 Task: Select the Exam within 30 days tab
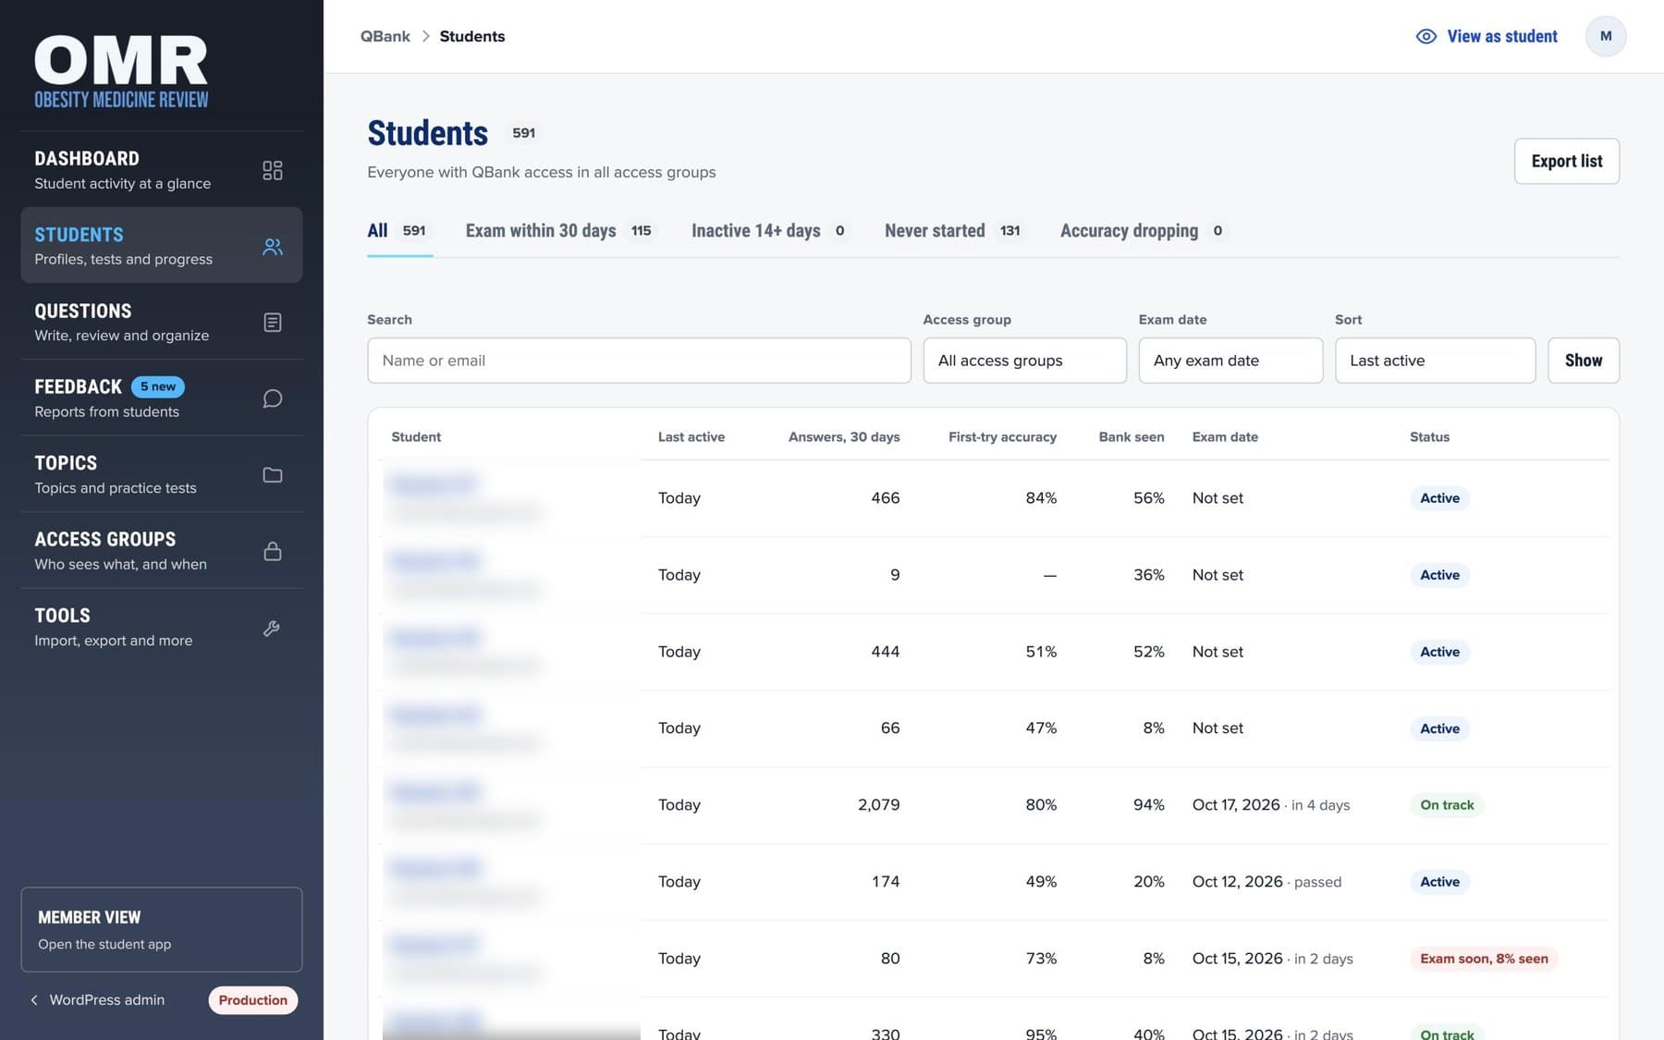(x=560, y=231)
